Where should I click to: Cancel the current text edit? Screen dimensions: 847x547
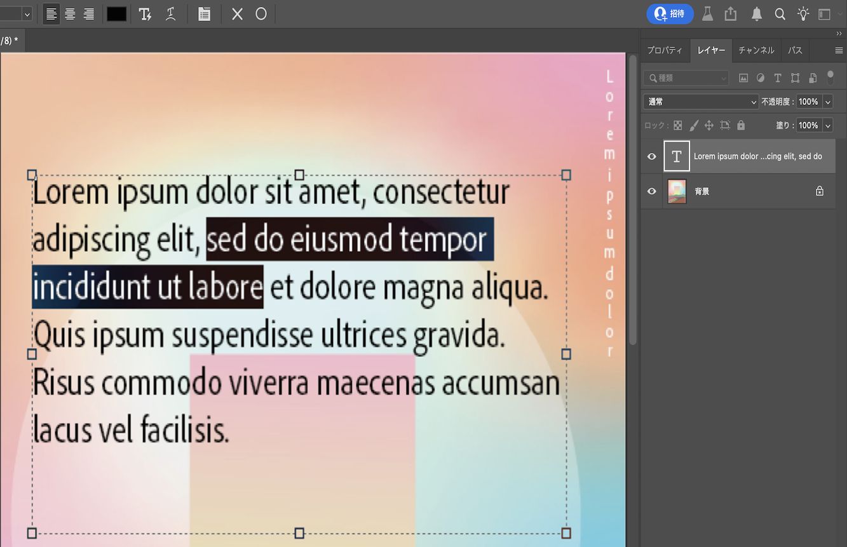(x=236, y=13)
